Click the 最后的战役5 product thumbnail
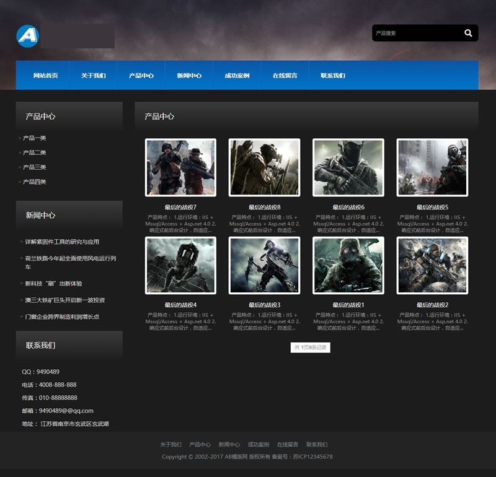The height and width of the screenshot is (477, 496). pyautogui.click(x=432, y=167)
